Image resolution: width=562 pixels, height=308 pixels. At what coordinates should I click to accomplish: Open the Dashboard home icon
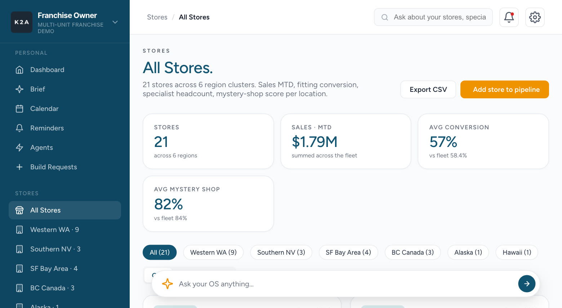[19, 70]
